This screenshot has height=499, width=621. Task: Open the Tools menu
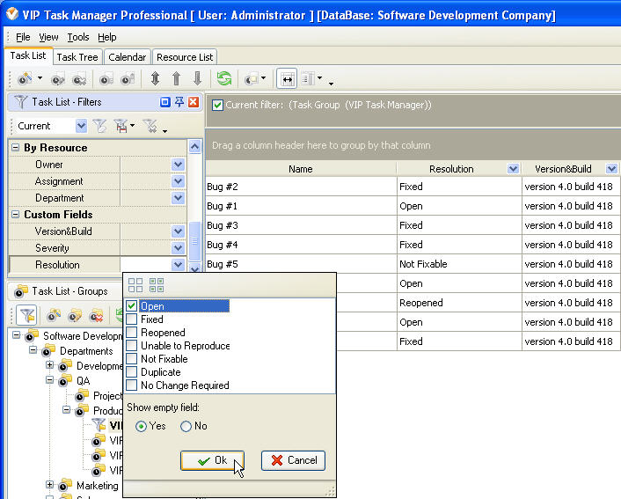pyautogui.click(x=78, y=37)
